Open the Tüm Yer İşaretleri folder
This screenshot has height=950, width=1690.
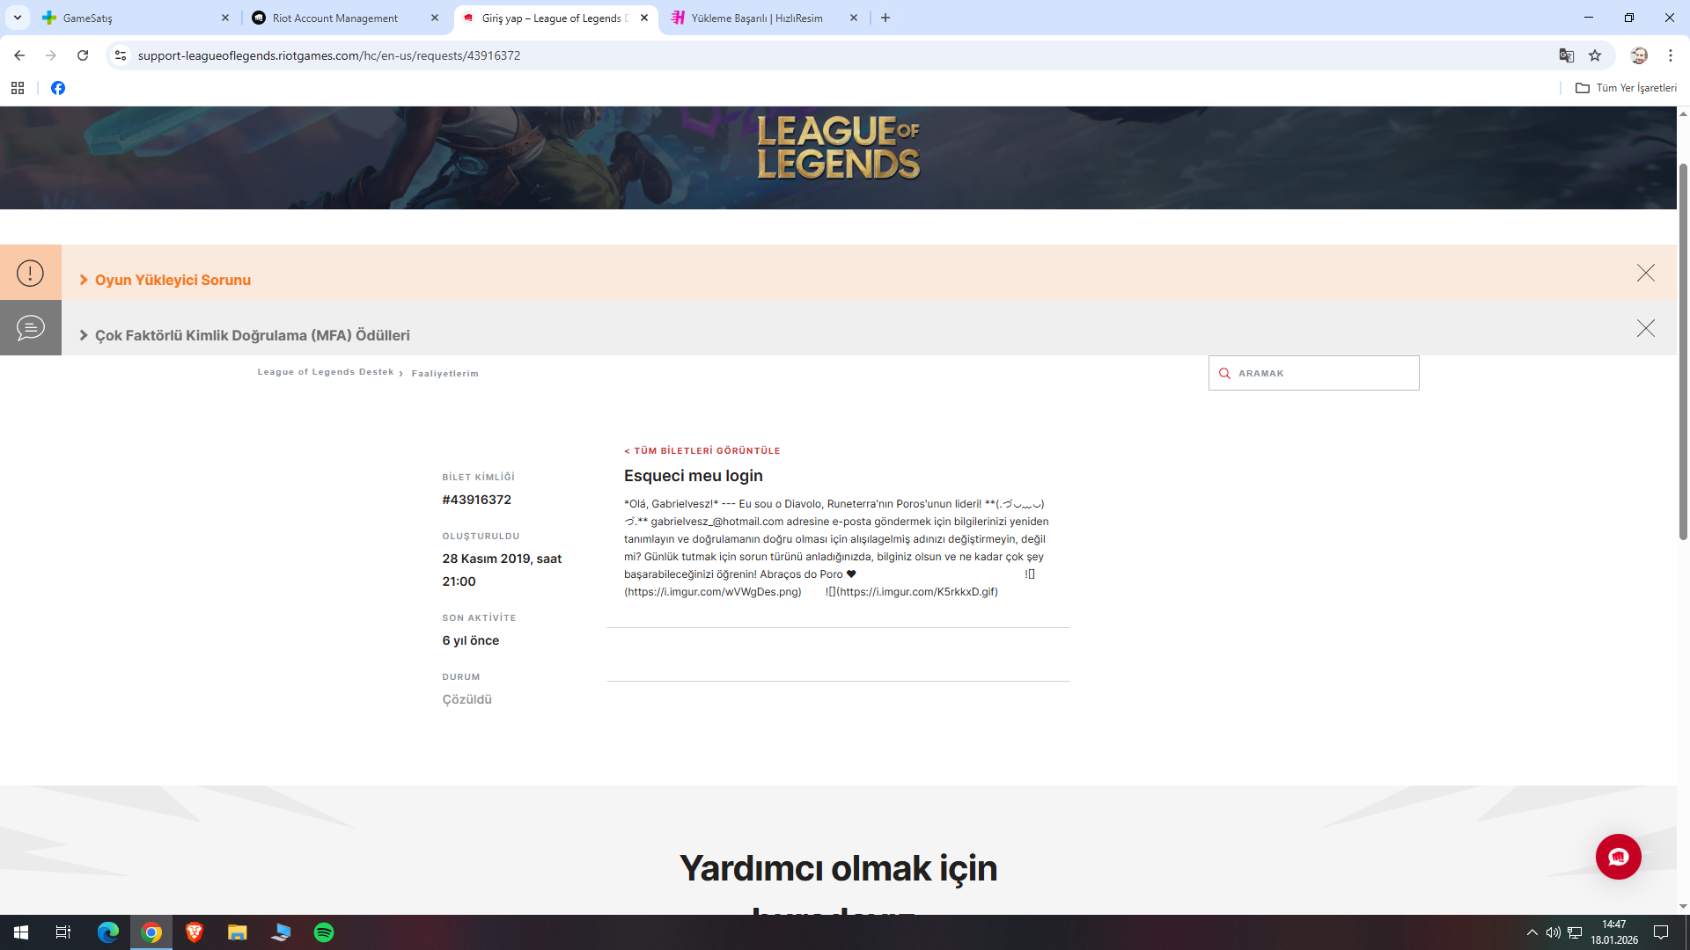click(x=1626, y=88)
